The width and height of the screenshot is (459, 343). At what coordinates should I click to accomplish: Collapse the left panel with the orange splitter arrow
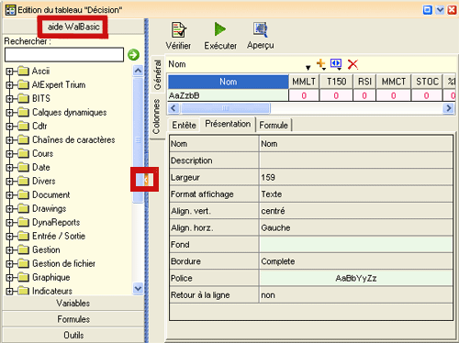(146, 180)
